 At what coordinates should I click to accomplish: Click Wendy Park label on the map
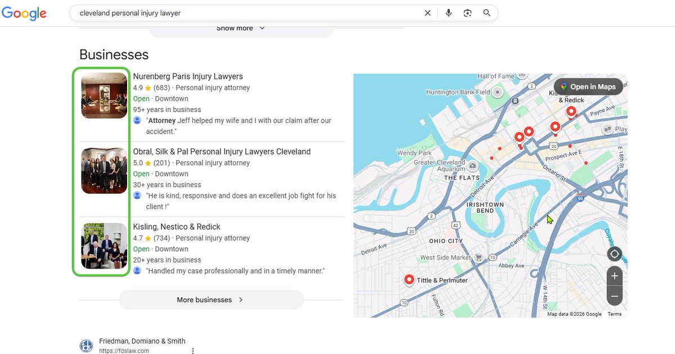point(415,153)
